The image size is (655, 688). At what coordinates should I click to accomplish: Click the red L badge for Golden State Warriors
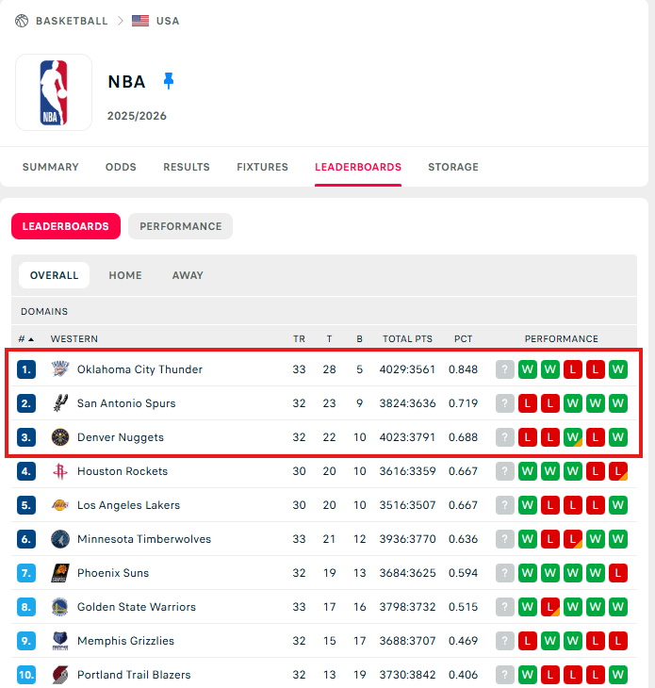click(550, 607)
